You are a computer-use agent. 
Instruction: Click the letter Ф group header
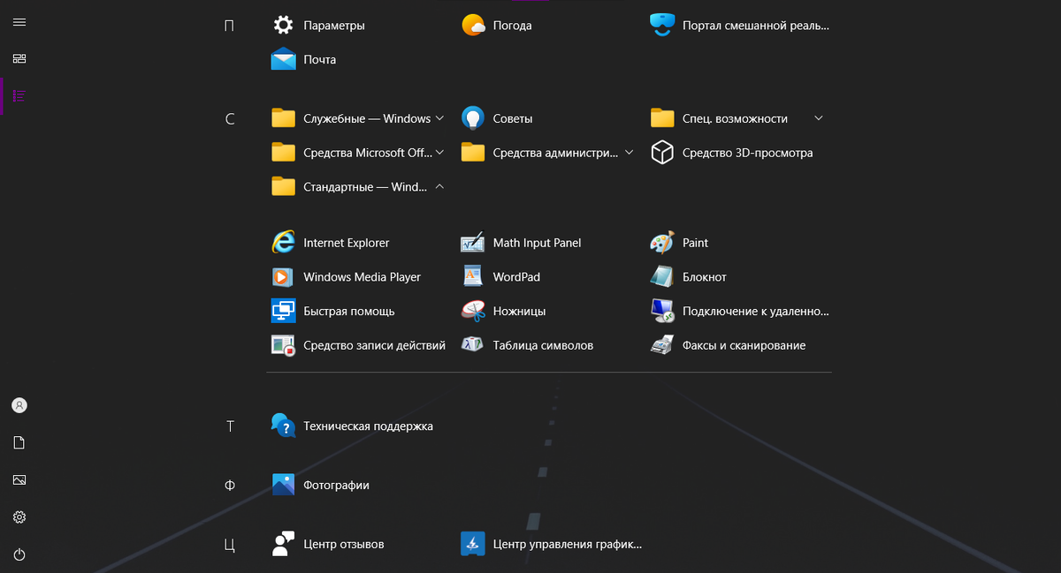pyautogui.click(x=230, y=485)
